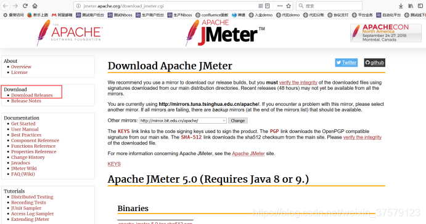Open the Functions Reference link
This screenshot has height=224, width=426.
(33, 146)
